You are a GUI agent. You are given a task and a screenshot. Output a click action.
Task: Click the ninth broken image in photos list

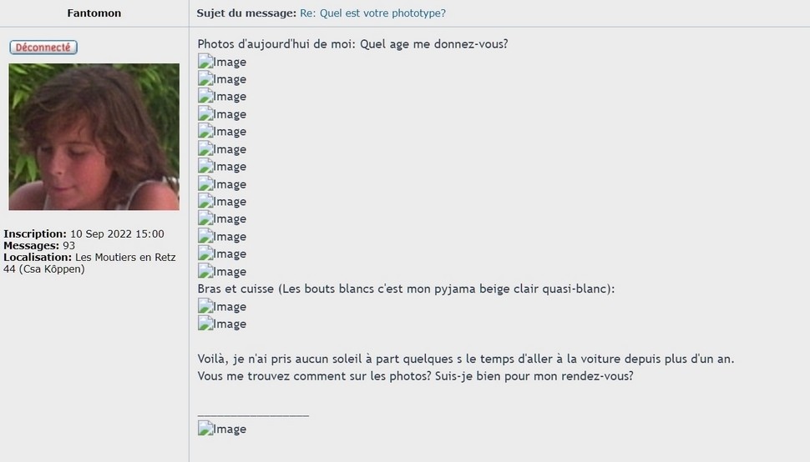click(x=222, y=202)
